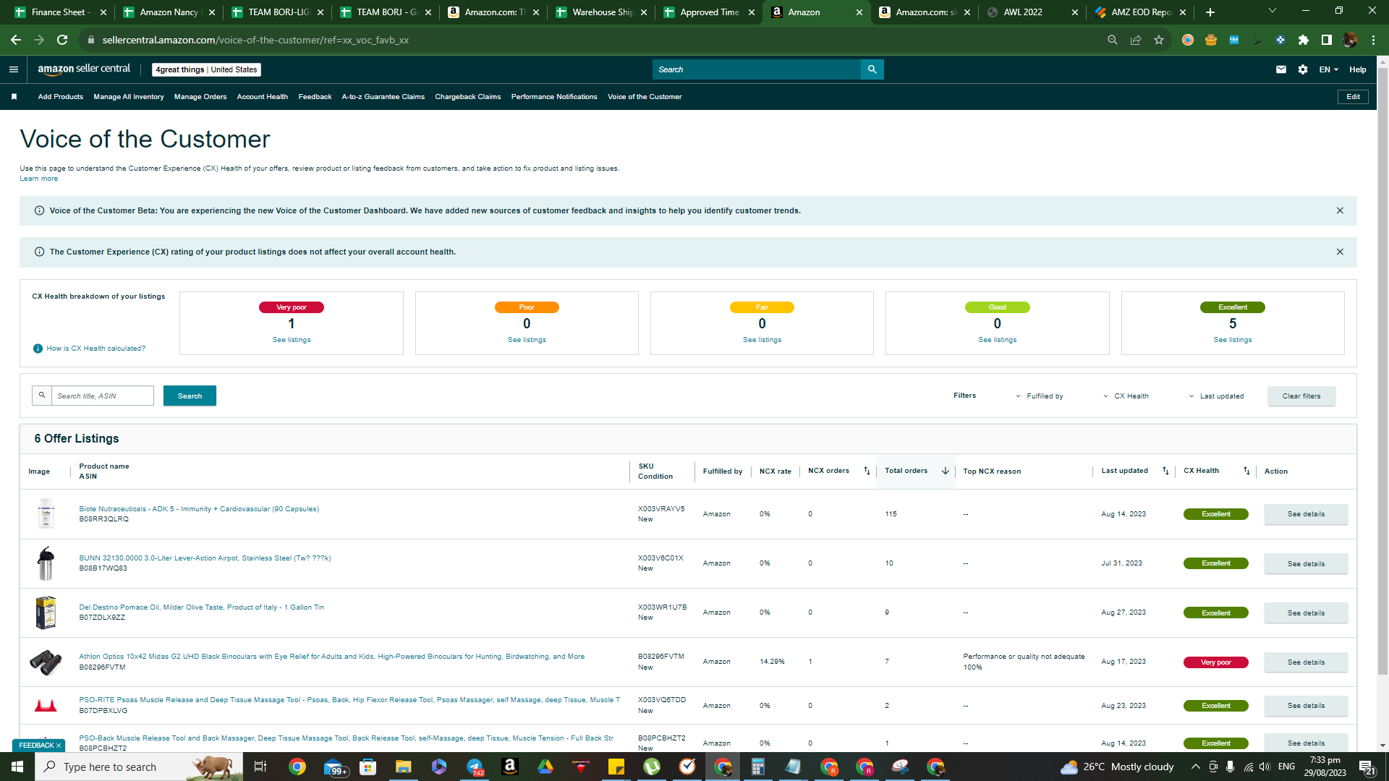This screenshot has width=1389, height=781.
Task: Click the browser address bar URL
Action: [255, 40]
